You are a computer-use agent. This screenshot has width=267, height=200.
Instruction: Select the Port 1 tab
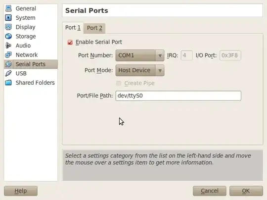click(x=73, y=28)
